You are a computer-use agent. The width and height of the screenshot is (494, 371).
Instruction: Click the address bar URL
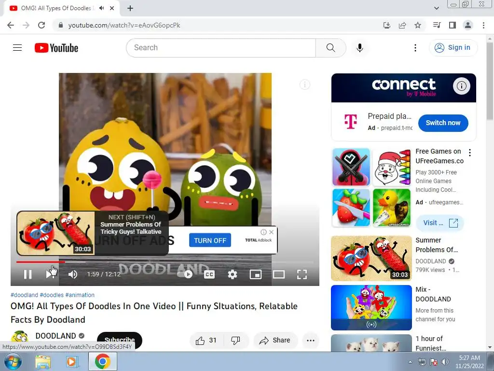124,25
